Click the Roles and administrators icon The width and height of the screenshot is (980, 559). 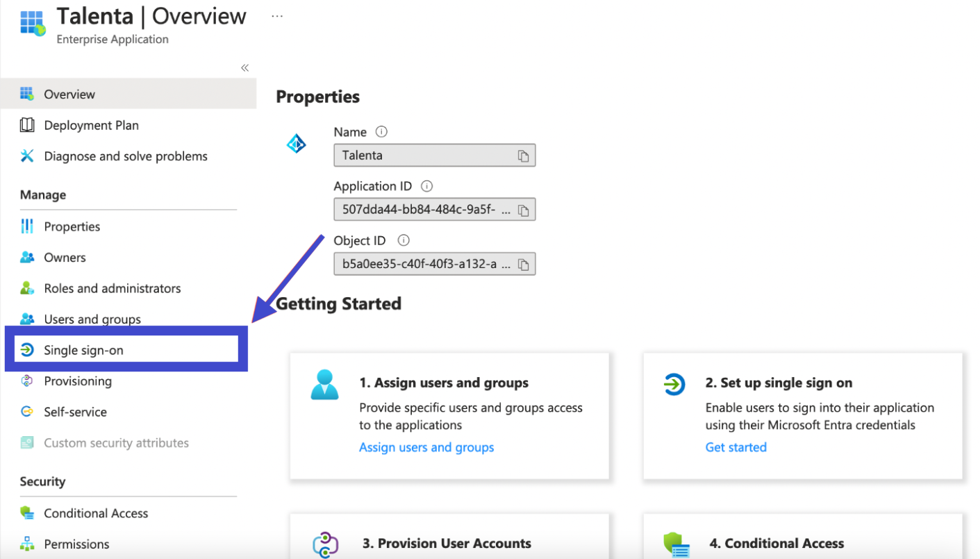click(27, 287)
